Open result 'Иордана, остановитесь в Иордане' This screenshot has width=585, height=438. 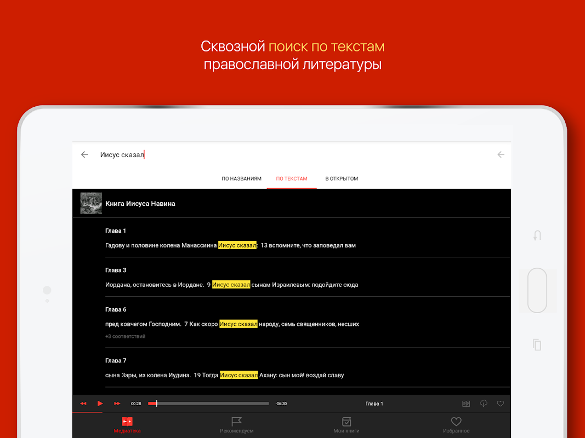[232, 285]
